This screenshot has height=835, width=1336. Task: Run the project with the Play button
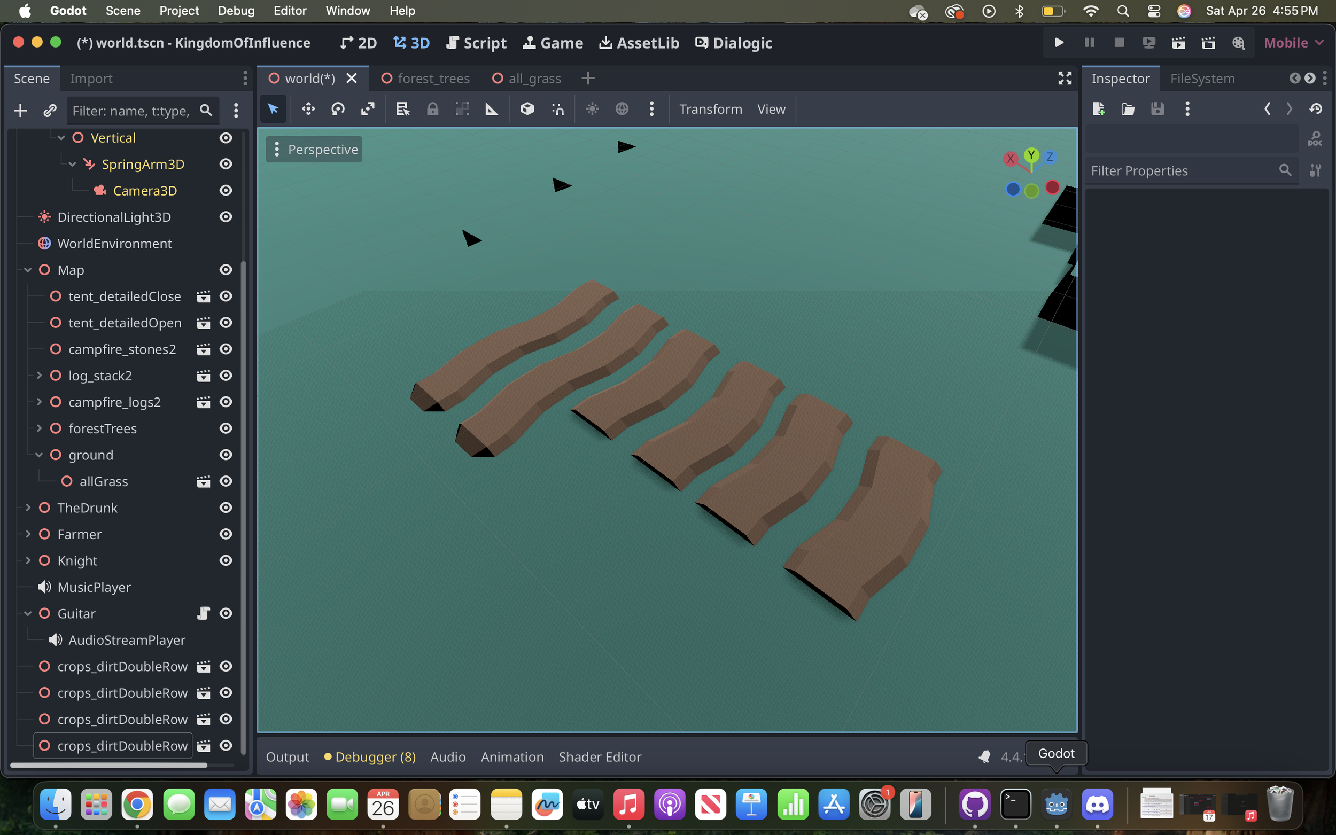pyautogui.click(x=1058, y=43)
